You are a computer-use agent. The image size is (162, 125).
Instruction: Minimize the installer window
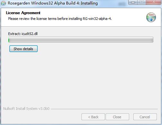(x=133, y=2)
